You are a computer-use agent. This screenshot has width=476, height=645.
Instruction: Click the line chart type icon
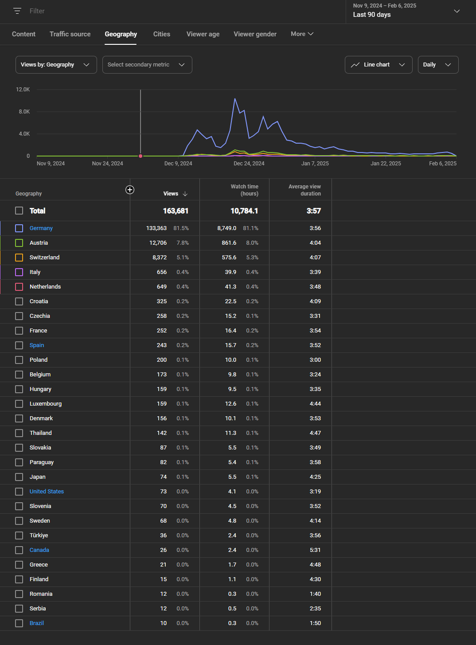pos(355,65)
